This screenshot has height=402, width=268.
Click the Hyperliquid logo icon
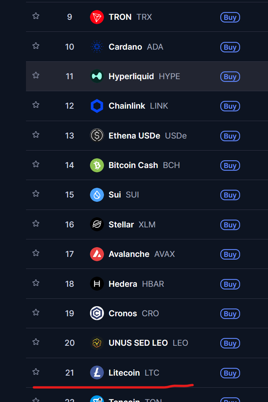pos(97,76)
